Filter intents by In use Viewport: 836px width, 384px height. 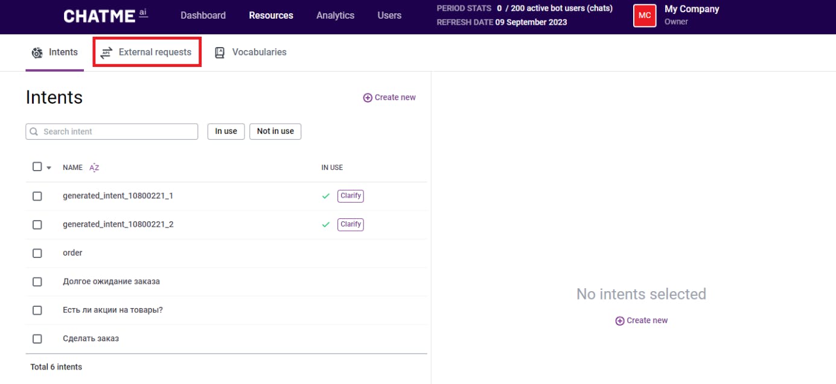click(x=226, y=131)
